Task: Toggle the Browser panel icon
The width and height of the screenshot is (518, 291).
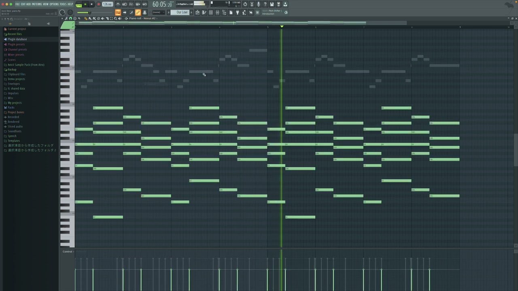Action: tap(224, 13)
